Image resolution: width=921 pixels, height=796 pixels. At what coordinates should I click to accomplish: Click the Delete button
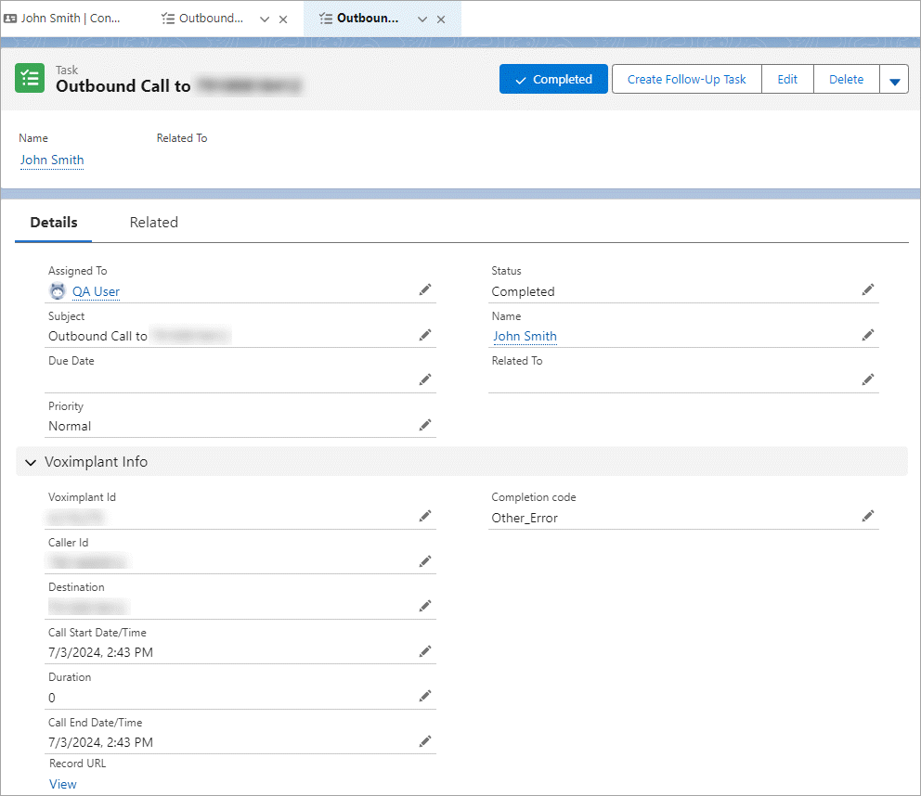click(847, 79)
